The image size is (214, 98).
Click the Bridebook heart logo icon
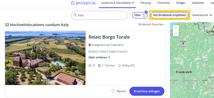pos(73,3)
